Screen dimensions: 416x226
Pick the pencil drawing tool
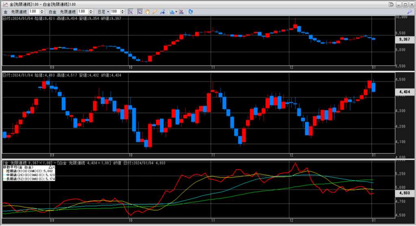154,11
